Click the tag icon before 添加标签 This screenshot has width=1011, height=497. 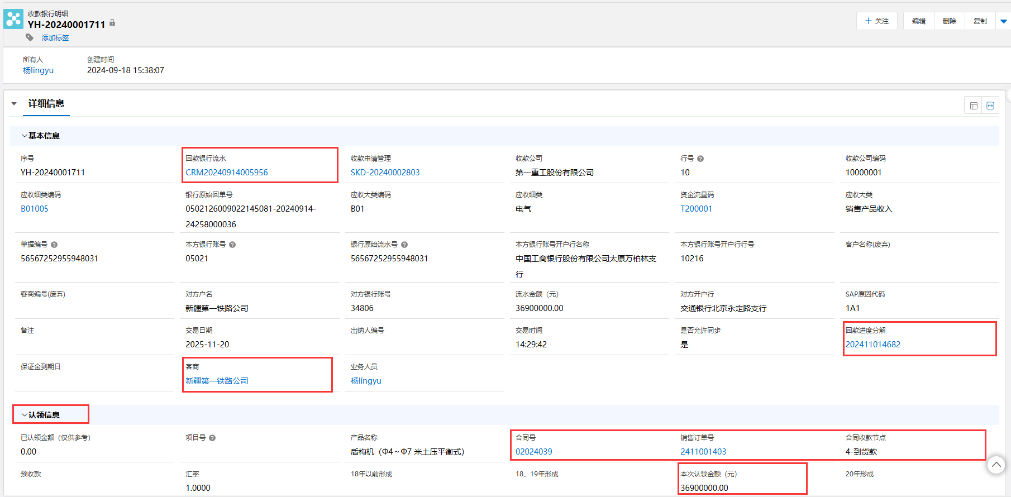point(30,37)
